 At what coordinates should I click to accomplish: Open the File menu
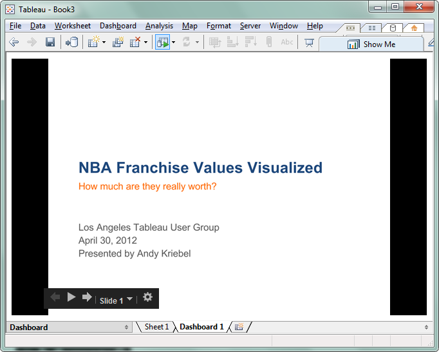click(15, 26)
